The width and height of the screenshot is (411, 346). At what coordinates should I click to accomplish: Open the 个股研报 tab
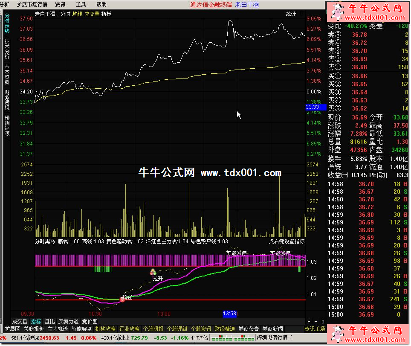click(x=153, y=329)
